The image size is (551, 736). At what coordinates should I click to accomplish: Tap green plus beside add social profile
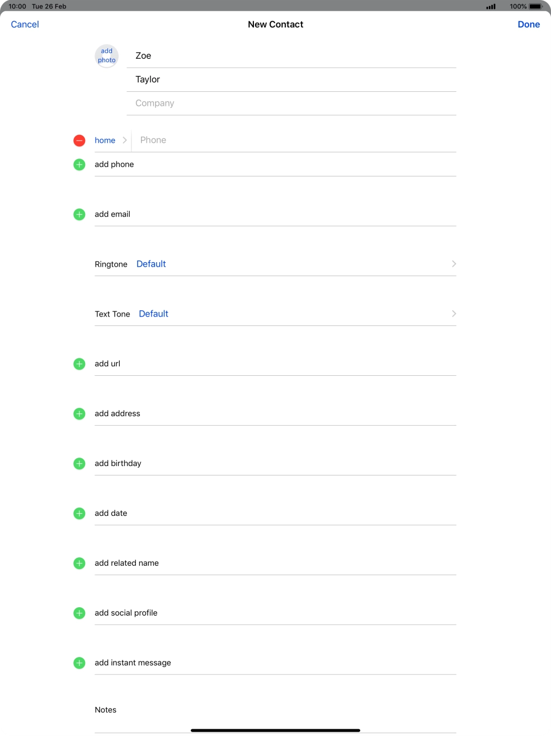pyautogui.click(x=79, y=613)
